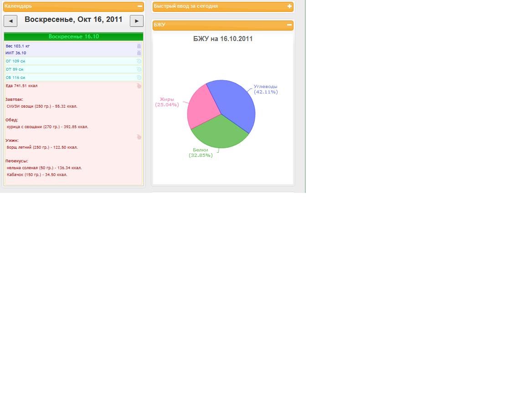Viewport: 525px width, 394px height.
Task: Click the apple icon on the Ужин row
Action: tap(139, 137)
